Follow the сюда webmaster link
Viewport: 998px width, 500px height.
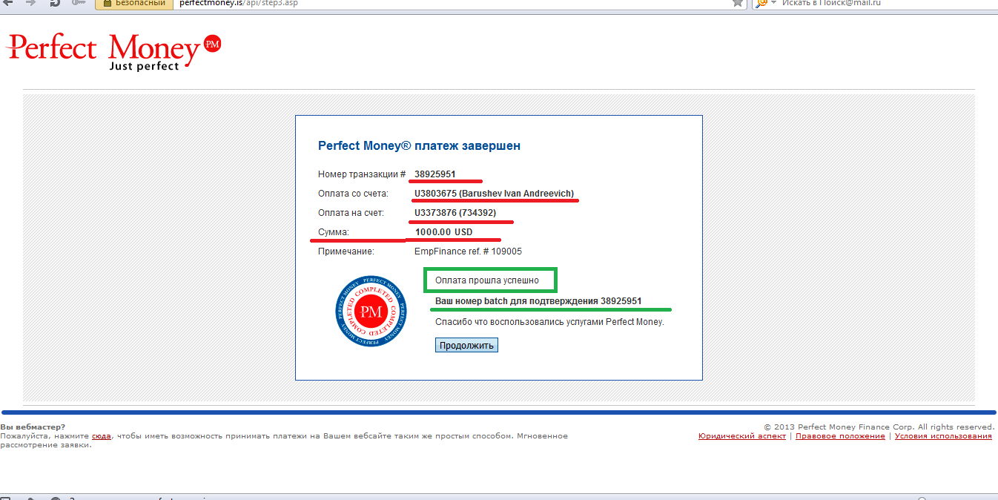click(102, 436)
